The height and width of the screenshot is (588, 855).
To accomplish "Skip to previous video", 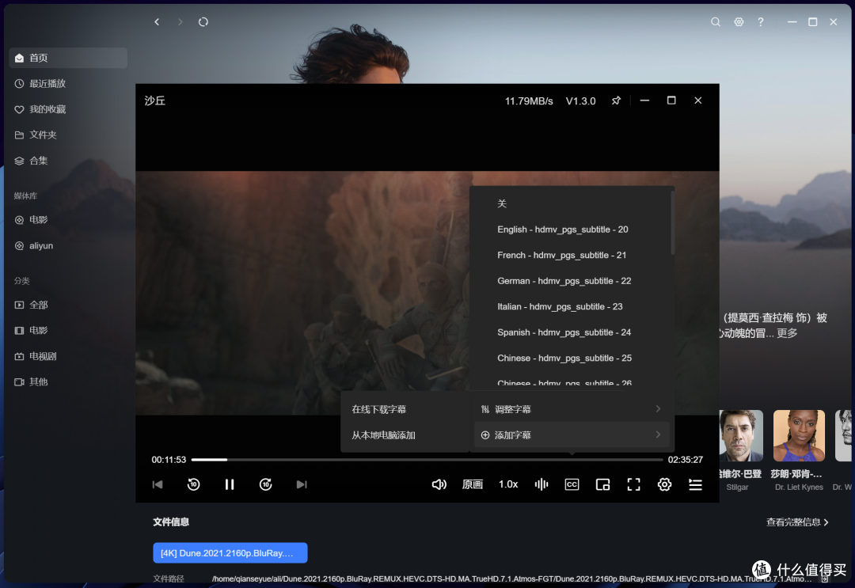I will (x=158, y=484).
